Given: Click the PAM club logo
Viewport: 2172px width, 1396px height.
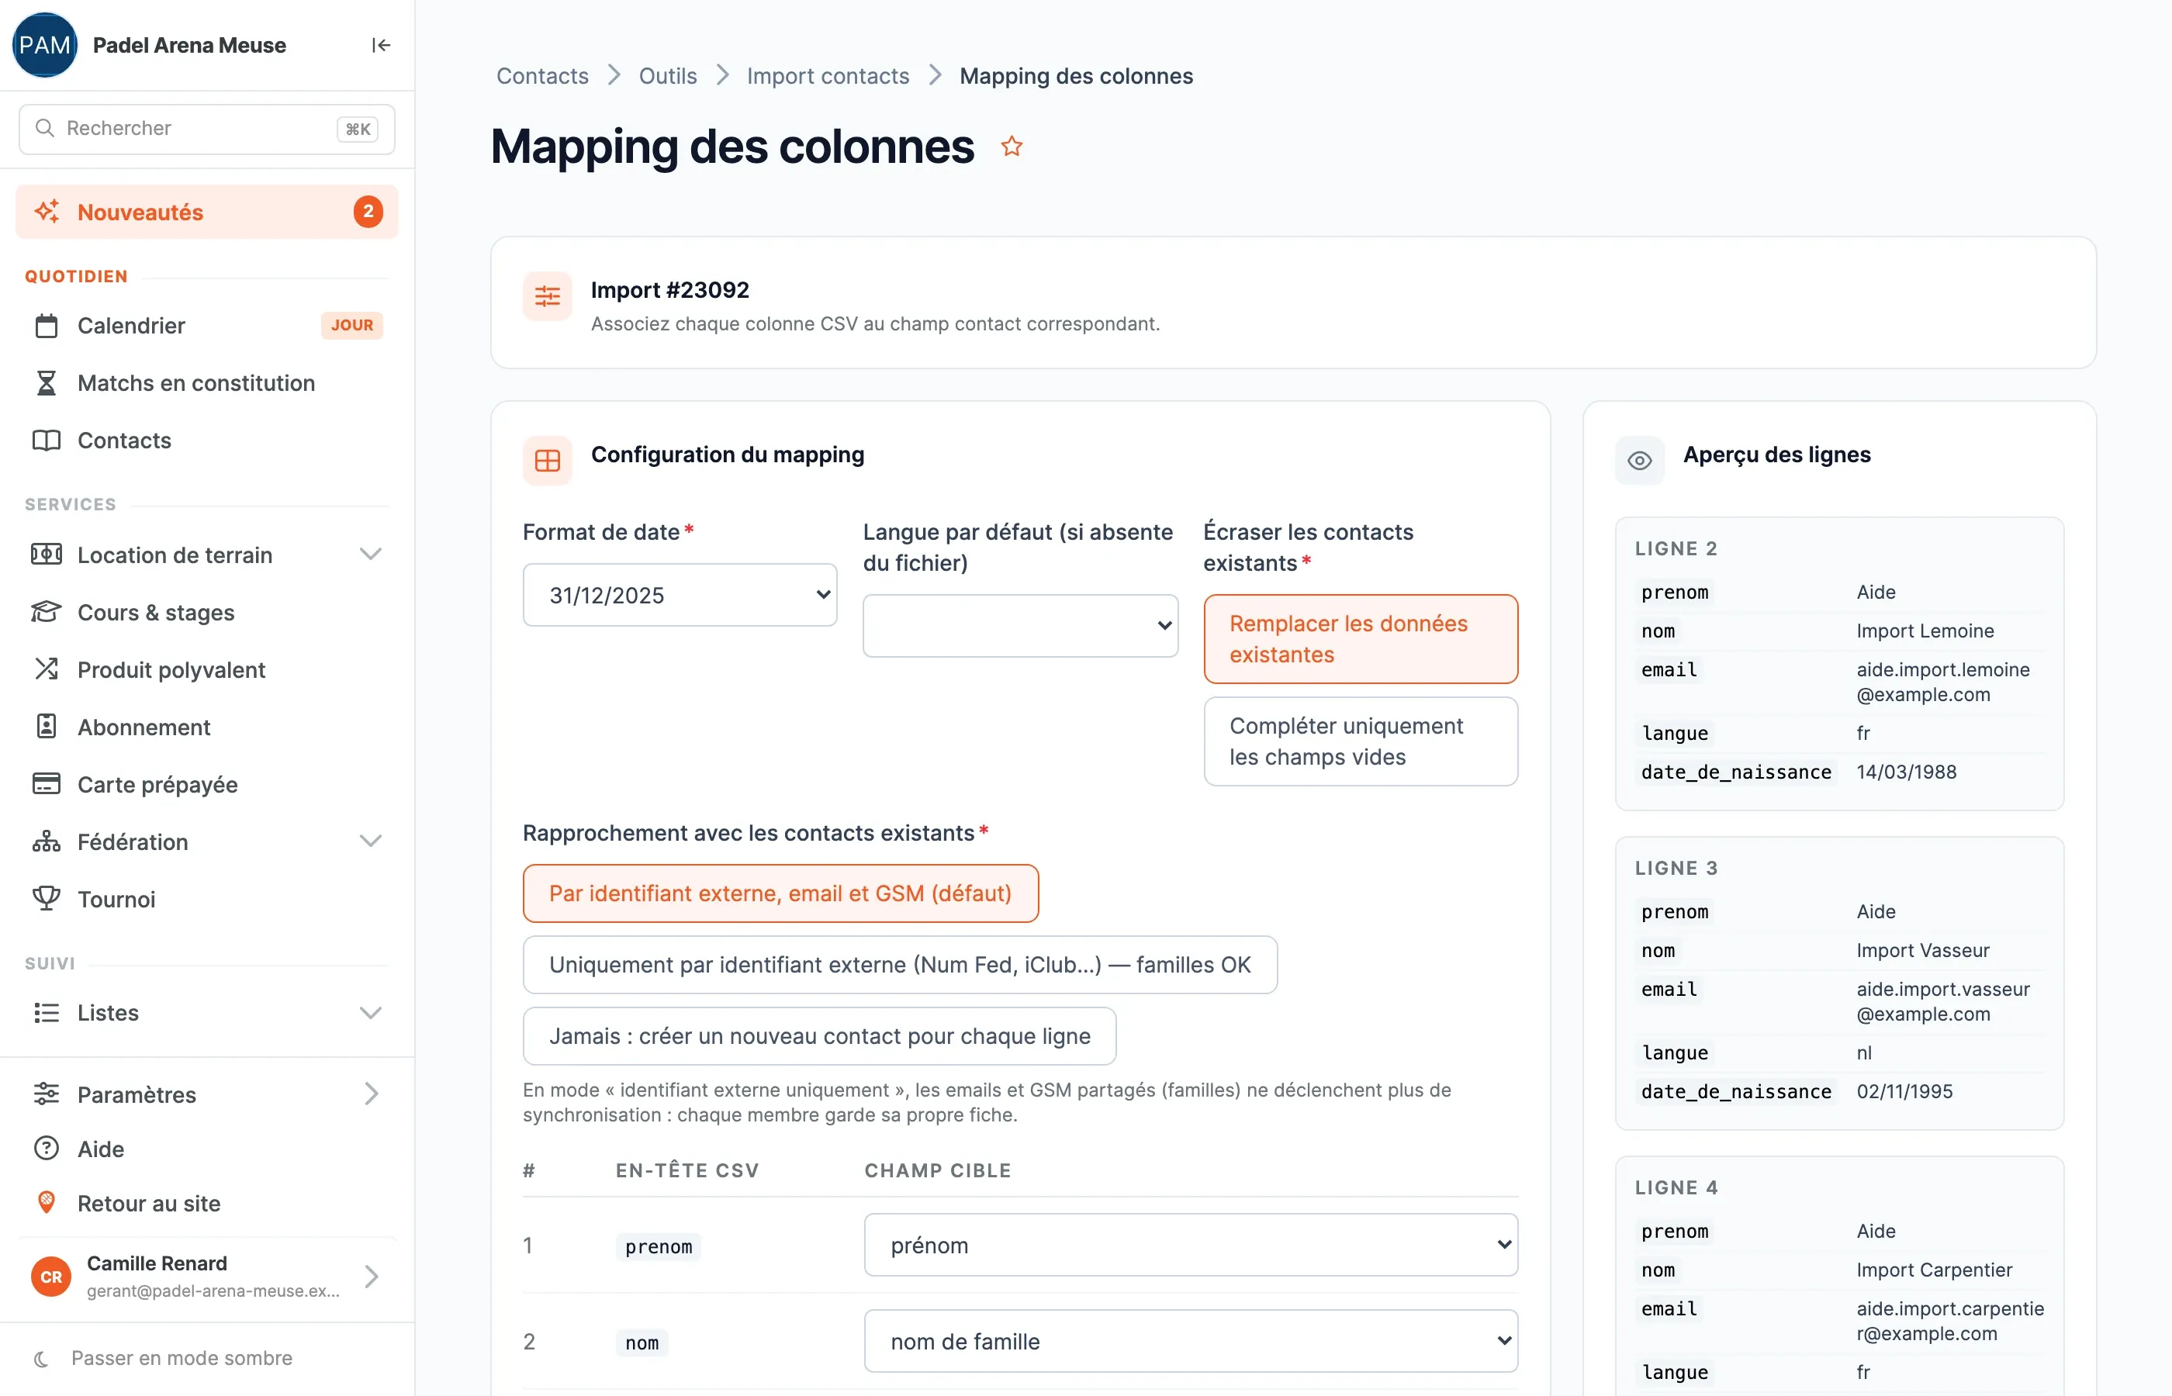Looking at the screenshot, I should click(x=44, y=45).
